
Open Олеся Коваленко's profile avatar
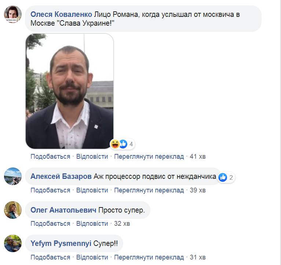[13, 14]
